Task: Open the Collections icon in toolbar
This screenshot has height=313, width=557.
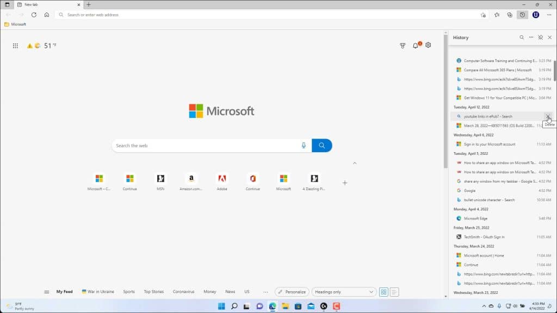Action: click(509, 15)
